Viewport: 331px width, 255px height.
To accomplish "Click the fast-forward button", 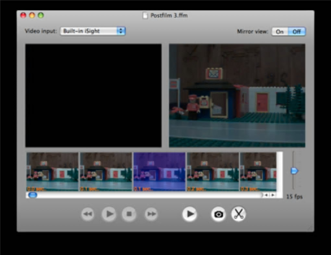I will (x=151, y=214).
